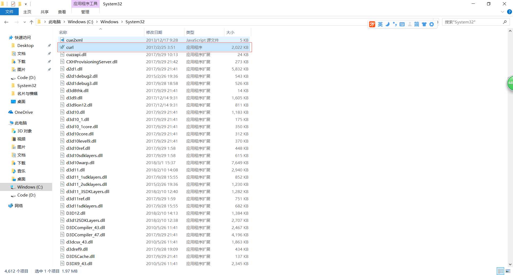
Task: Open the IME settings gear icon
Action: (432, 25)
